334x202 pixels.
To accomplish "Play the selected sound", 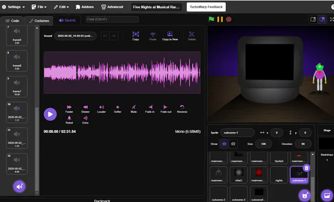I will pos(50,114).
